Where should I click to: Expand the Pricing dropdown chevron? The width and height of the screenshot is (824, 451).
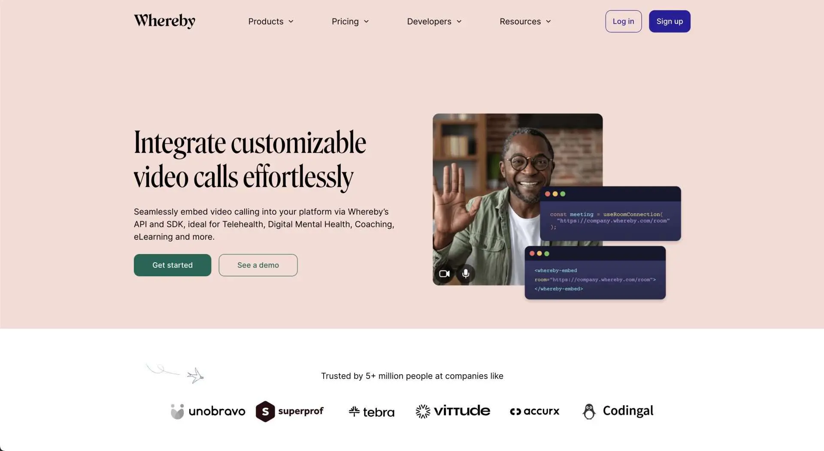[366, 21]
